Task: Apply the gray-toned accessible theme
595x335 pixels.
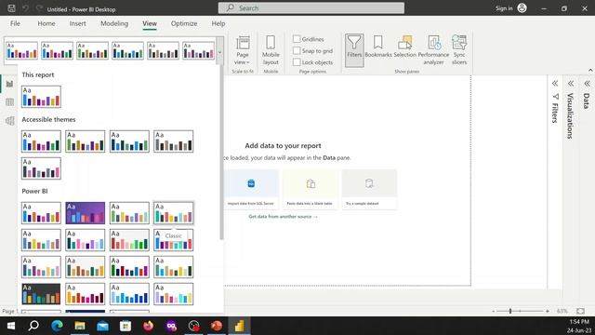Action: tap(174, 141)
